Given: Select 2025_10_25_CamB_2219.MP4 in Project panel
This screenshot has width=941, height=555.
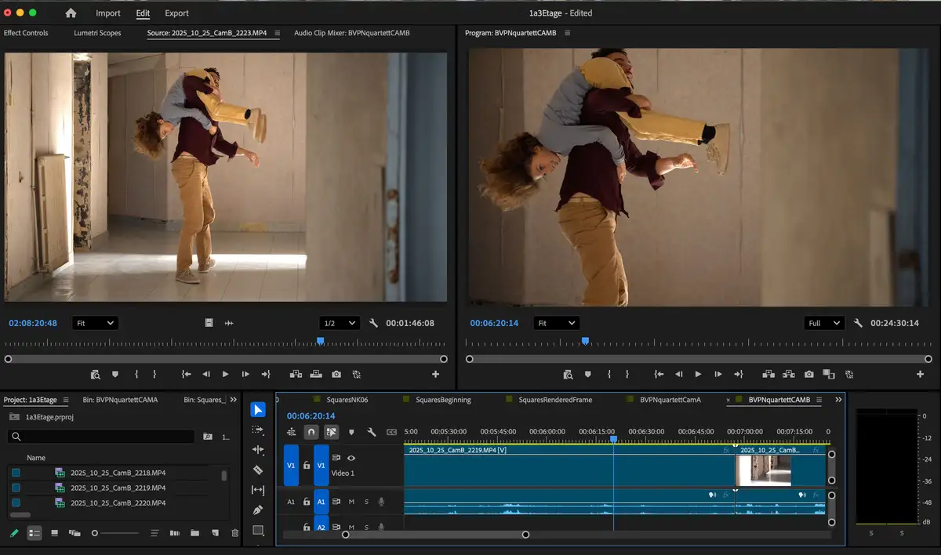Looking at the screenshot, I should pyautogui.click(x=118, y=488).
